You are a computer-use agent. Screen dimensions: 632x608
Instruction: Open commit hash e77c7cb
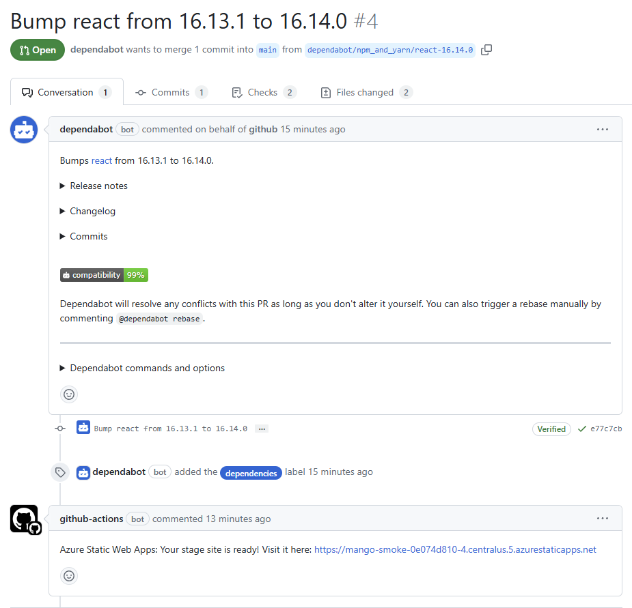point(606,429)
